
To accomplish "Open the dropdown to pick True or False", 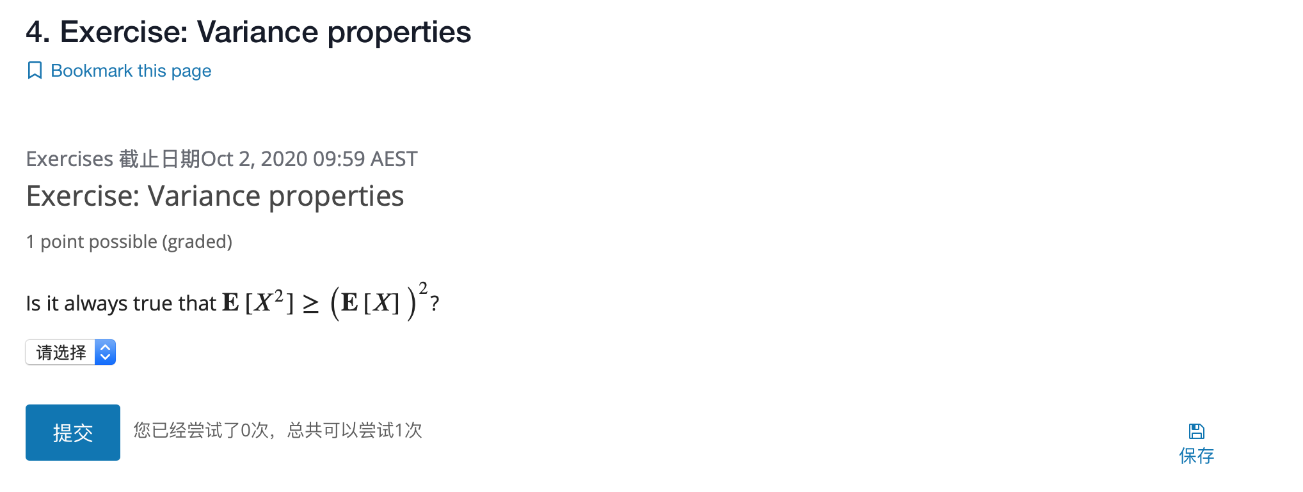I will [x=70, y=352].
